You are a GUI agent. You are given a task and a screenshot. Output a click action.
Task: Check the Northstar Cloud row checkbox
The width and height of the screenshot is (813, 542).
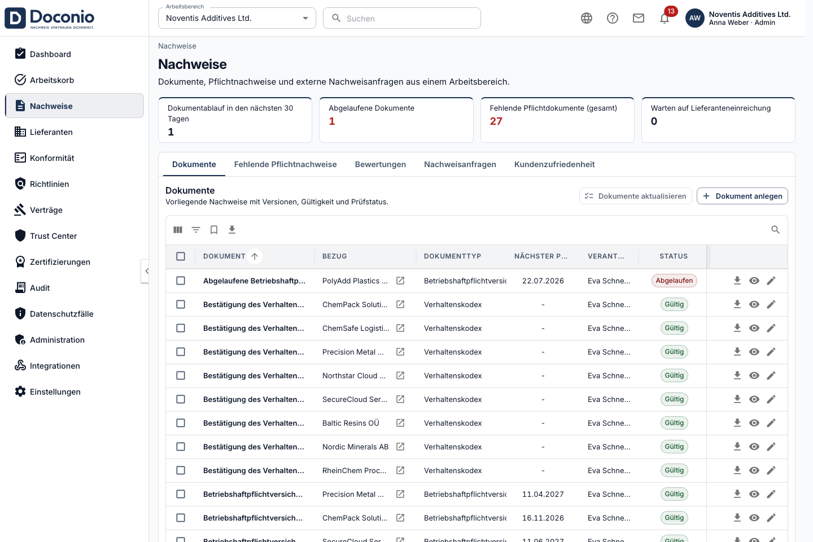(x=181, y=375)
